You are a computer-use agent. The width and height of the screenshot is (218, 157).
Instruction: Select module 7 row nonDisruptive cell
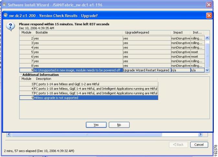180,61
